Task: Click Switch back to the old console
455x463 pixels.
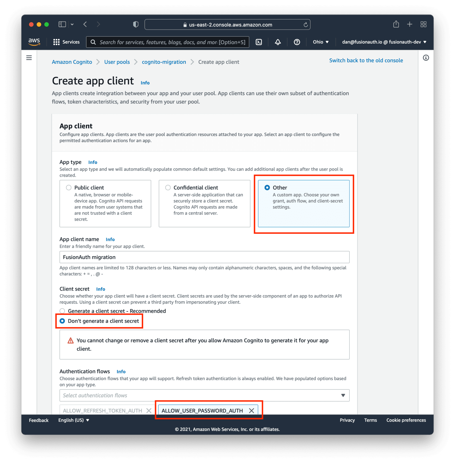Action: point(366,60)
